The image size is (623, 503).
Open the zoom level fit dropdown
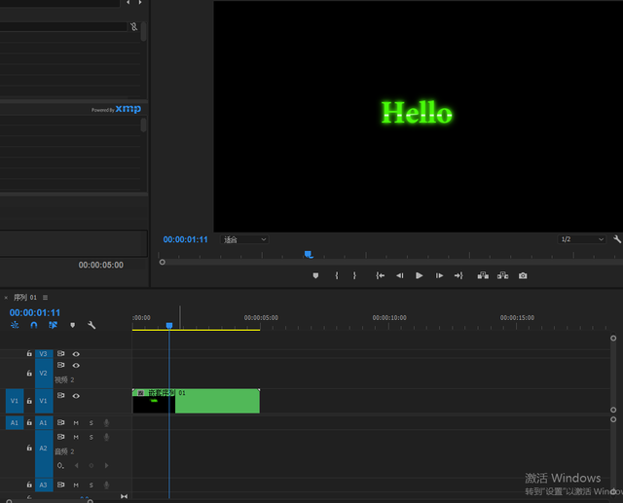(243, 239)
